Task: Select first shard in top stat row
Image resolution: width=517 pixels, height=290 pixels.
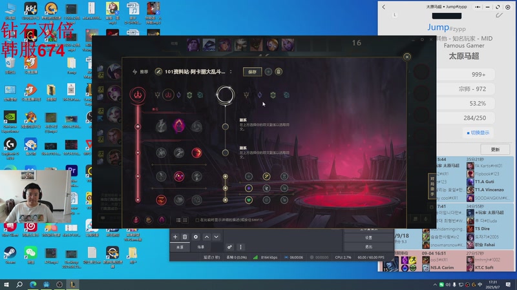Action: [x=249, y=177]
